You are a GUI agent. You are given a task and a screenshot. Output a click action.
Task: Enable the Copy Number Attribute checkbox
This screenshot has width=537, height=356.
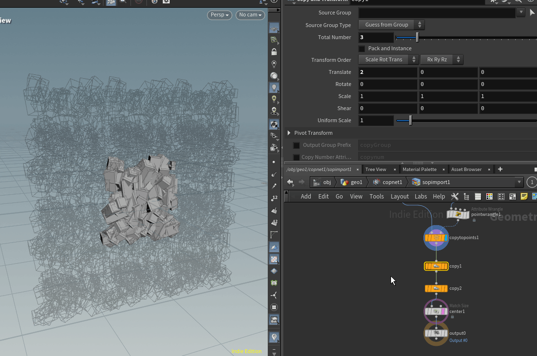(297, 157)
